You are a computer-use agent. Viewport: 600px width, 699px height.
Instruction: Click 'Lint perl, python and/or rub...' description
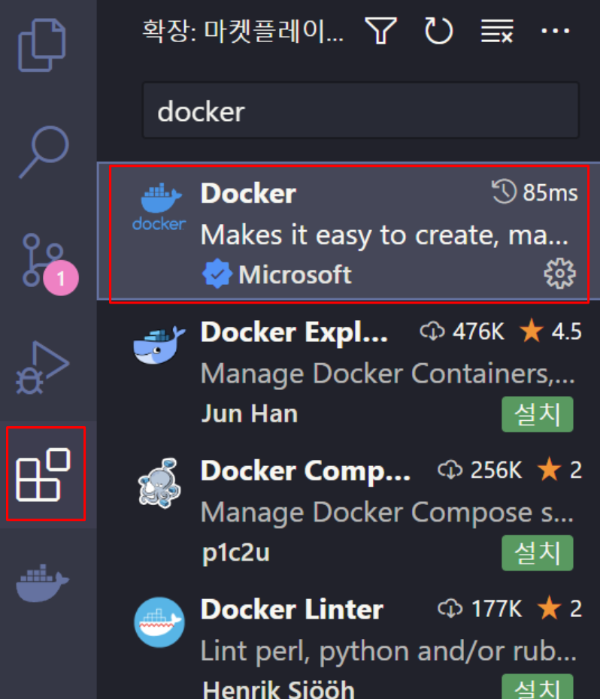[x=388, y=652]
